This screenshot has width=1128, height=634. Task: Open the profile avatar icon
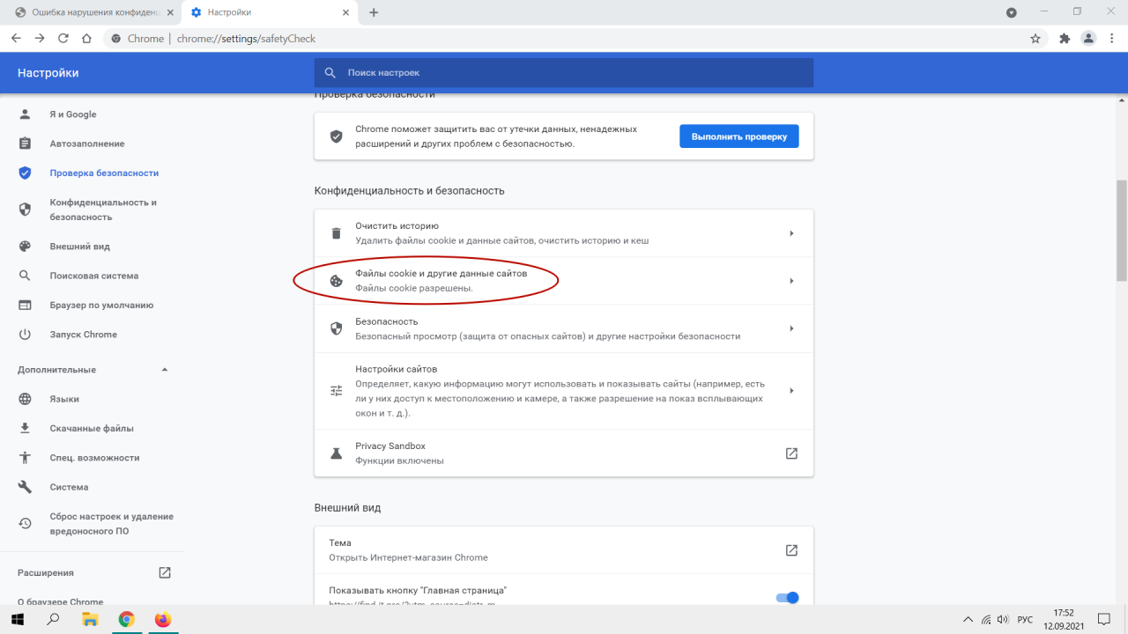1089,39
